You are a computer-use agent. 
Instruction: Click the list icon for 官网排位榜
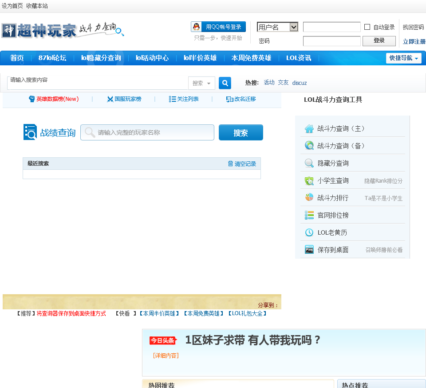point(309,215)
